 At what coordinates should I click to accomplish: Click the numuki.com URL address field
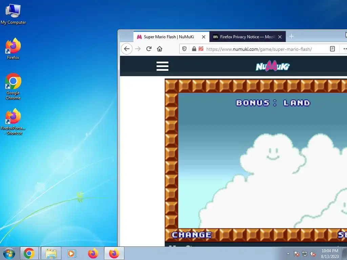(x=259, y=49)
